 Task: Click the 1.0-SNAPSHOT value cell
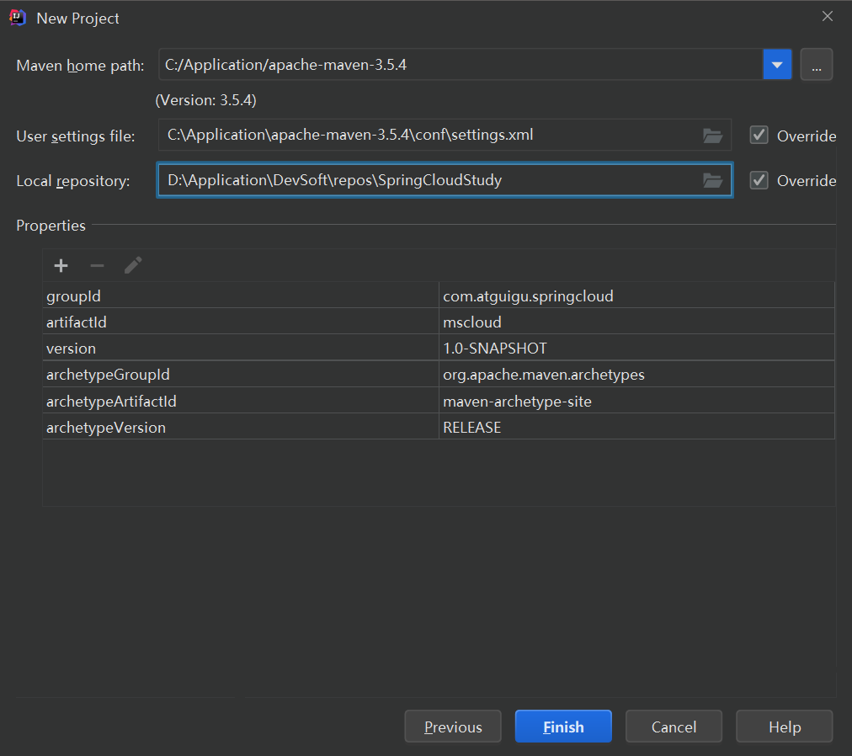[636, 349]
